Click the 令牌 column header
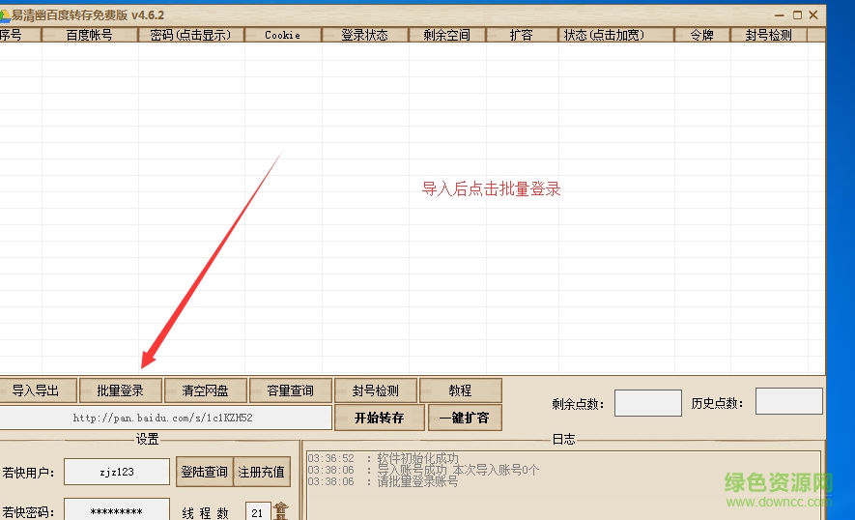 (701, 35)
